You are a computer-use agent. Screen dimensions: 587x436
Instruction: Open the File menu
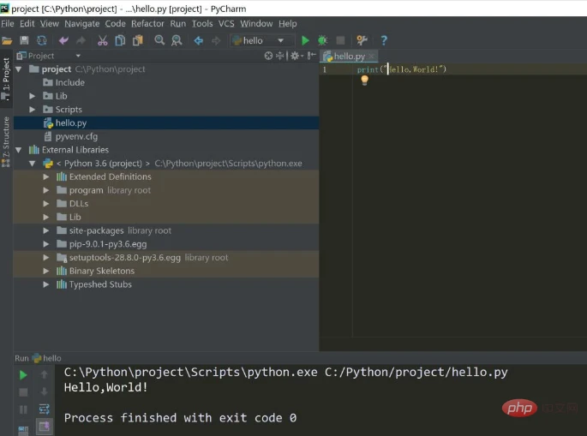click(x=8, y=24)
